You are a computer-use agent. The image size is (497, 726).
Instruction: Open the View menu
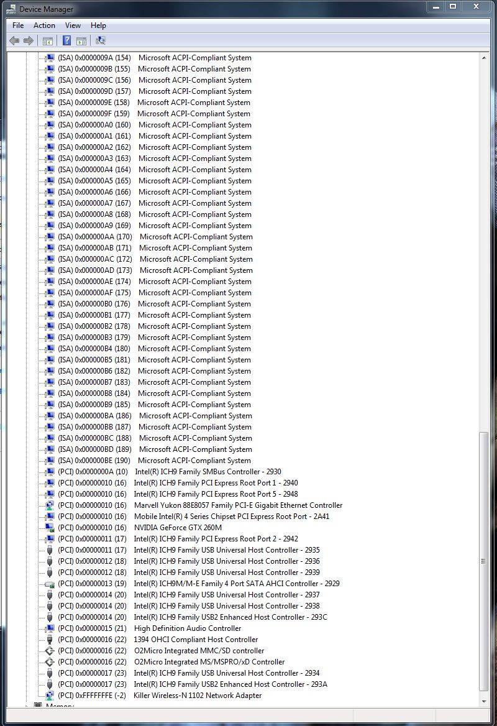(x=73, y=25)
